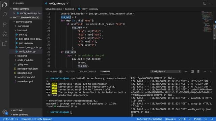Switch to the Debug Console tab
Screen dimensions: 216x121
(87, 72)
